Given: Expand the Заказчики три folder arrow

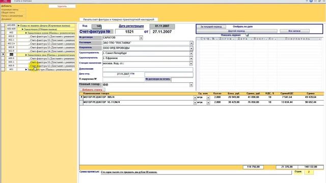Looking at the screenshot, I should pyautogui.click(x=26, y=70).
